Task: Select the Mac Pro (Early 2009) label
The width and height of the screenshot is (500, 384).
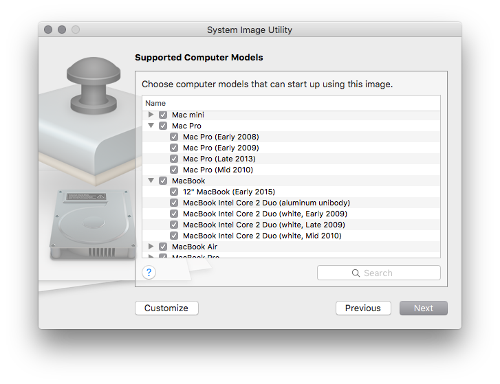Action: click(x=221, y=148)
